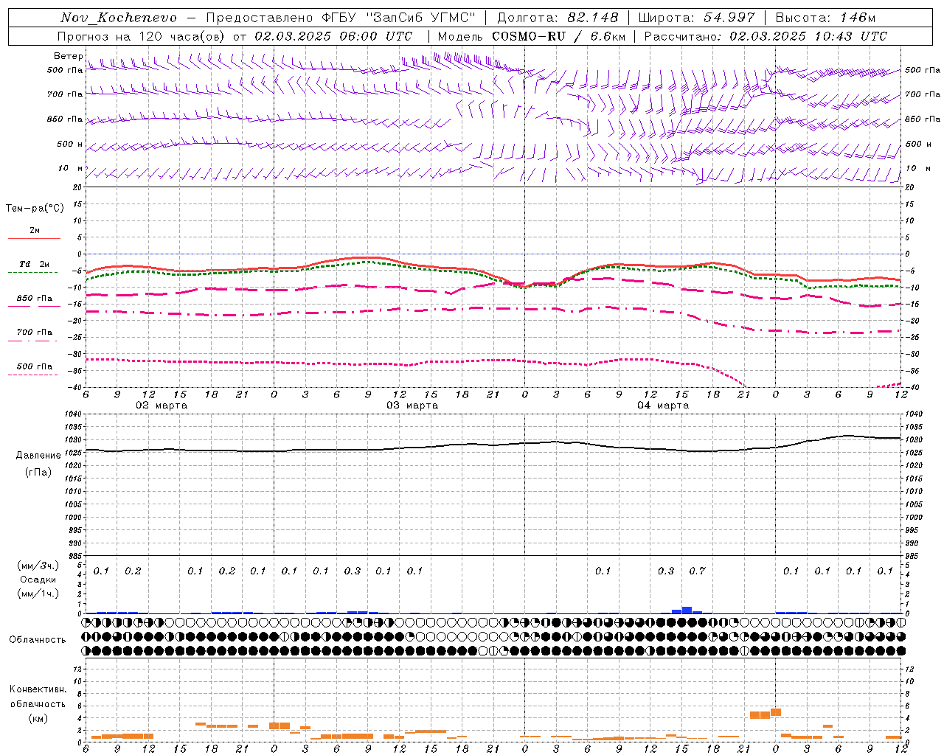Click the "500 гПа" entry in the temperature legend
The height and width of the screenshot is (755, 944).
pos(35,366)
